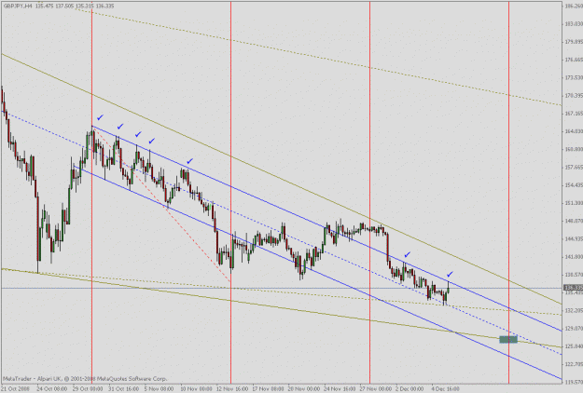Click the 173.530 price scale label

click(x=574, y=77)
